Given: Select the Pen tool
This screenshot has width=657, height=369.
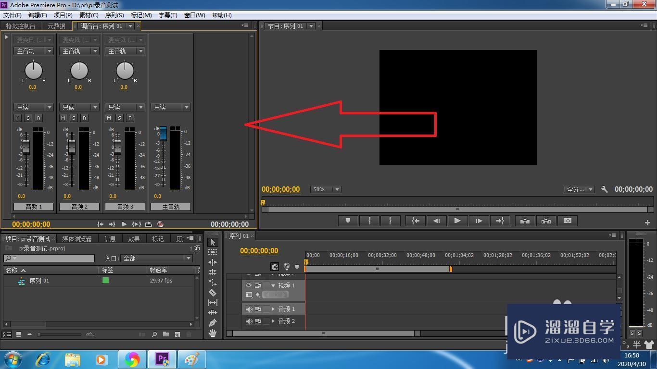Looking at the screenshot, I should tap(213, 323).
